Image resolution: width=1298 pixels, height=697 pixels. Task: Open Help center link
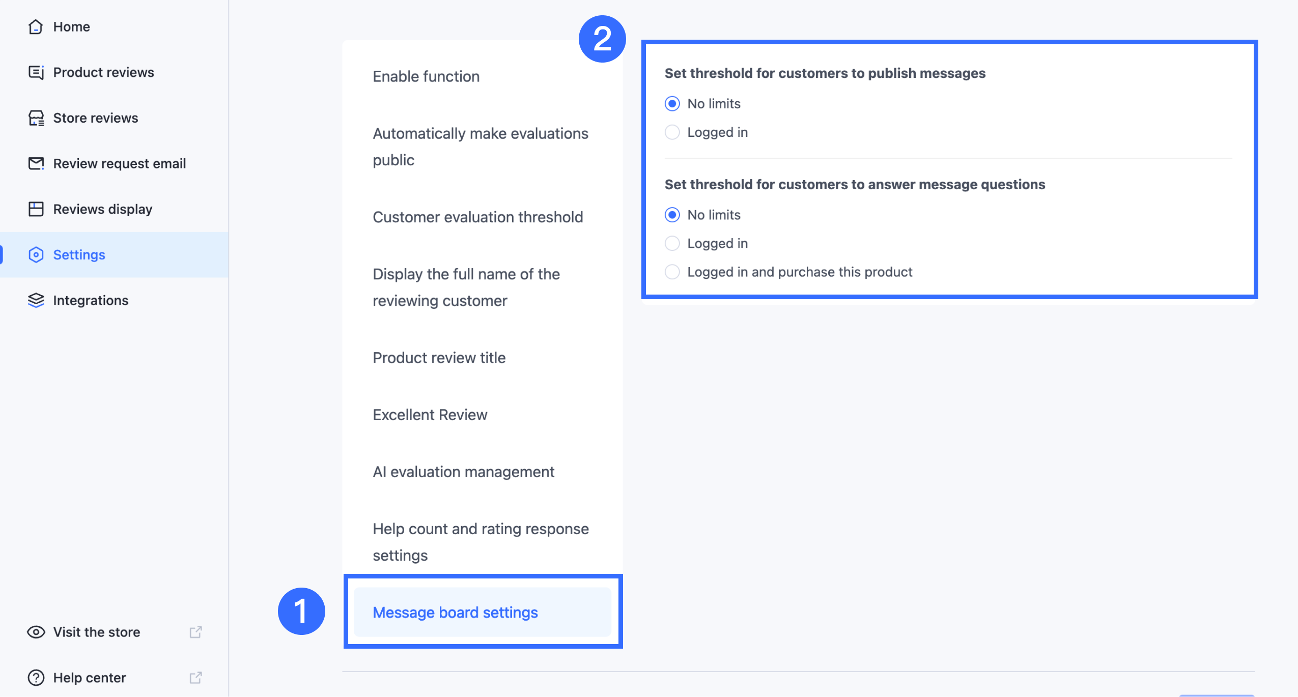pyautogui.click(x=90, y=678)
